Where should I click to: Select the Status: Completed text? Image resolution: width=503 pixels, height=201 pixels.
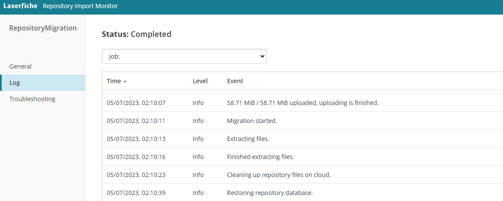pos(137,34)
